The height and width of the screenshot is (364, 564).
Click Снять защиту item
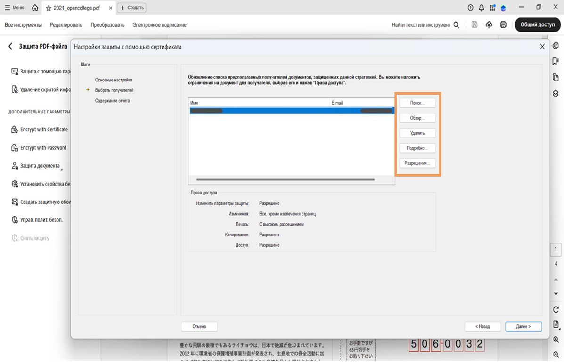[x=31, y=238]
